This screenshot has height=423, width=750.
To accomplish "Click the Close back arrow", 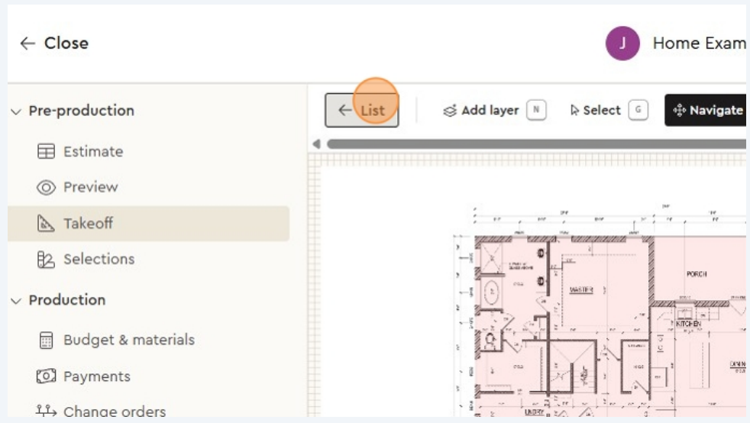I will tap(27, 44).
